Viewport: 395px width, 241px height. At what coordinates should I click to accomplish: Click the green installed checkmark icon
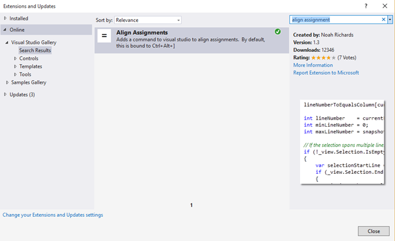[x=278, y=31]
